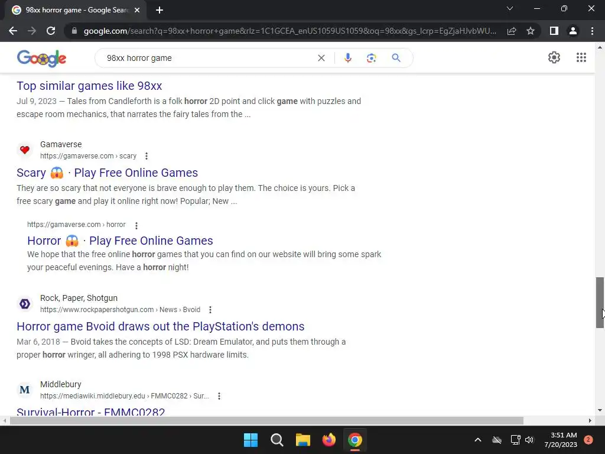This screenshot has height=454, width=605.
Task: Bookmark this page with the star
Action: click(x=531, y=31)
